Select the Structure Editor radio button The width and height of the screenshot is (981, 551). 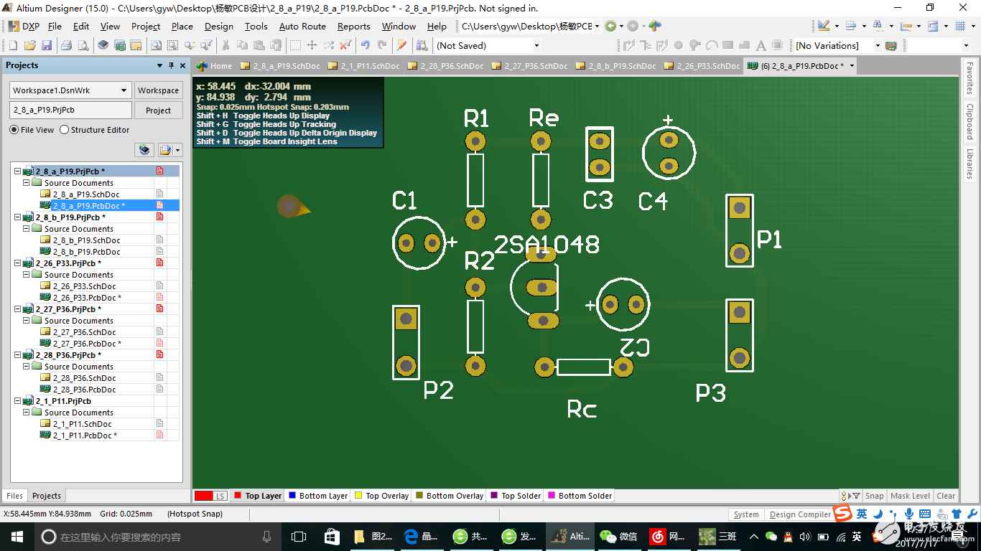64,130
